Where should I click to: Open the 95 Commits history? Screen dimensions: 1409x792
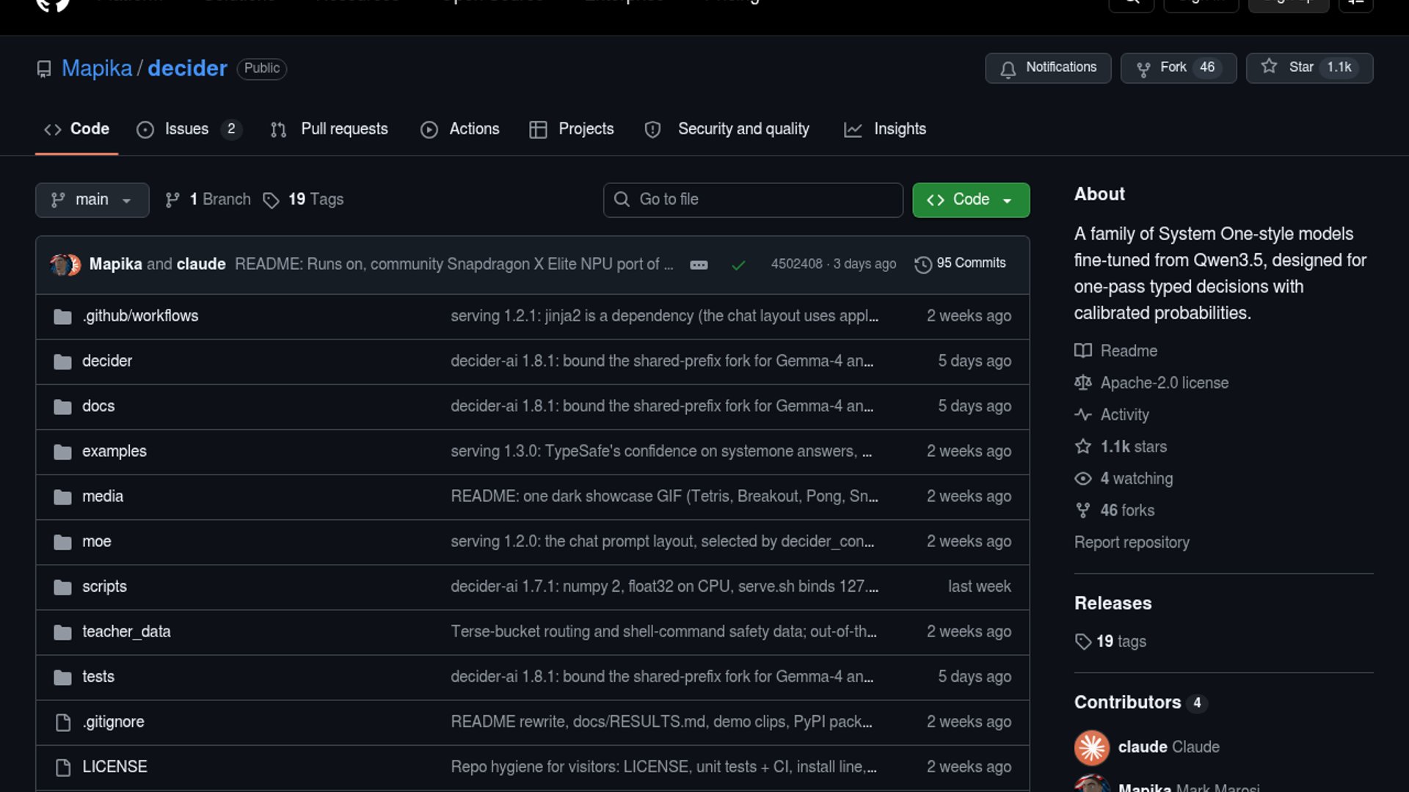960,263
